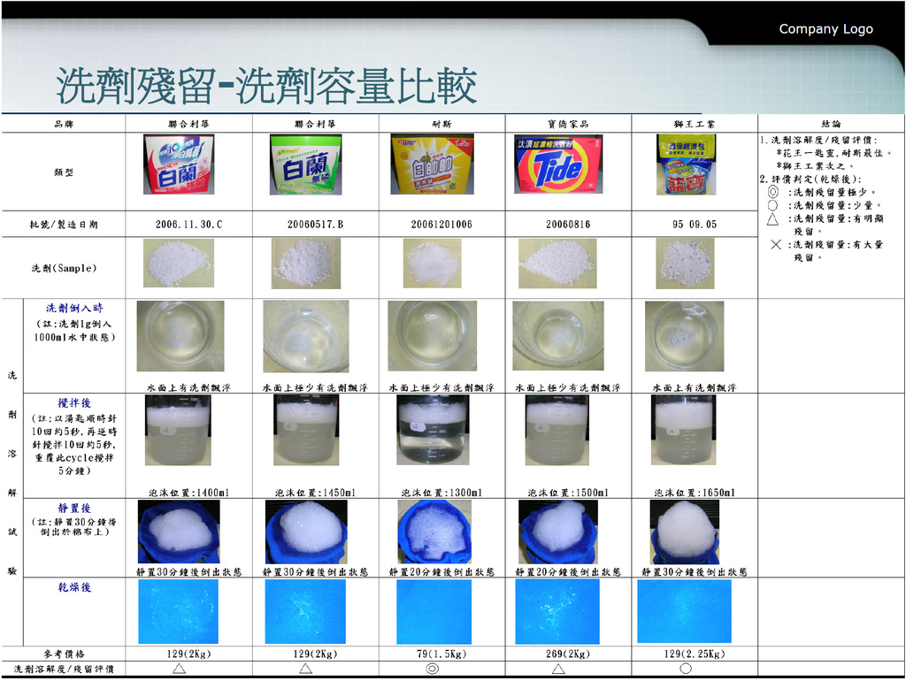Select batch number 2006.11.30.C
Viewport: 906px width, 681px height.
189,224
